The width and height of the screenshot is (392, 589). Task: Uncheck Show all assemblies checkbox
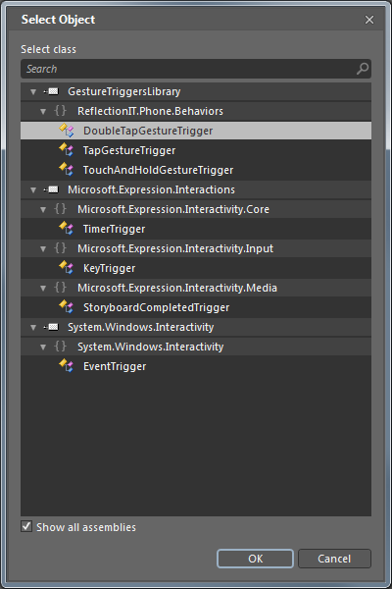coord(26,526)
